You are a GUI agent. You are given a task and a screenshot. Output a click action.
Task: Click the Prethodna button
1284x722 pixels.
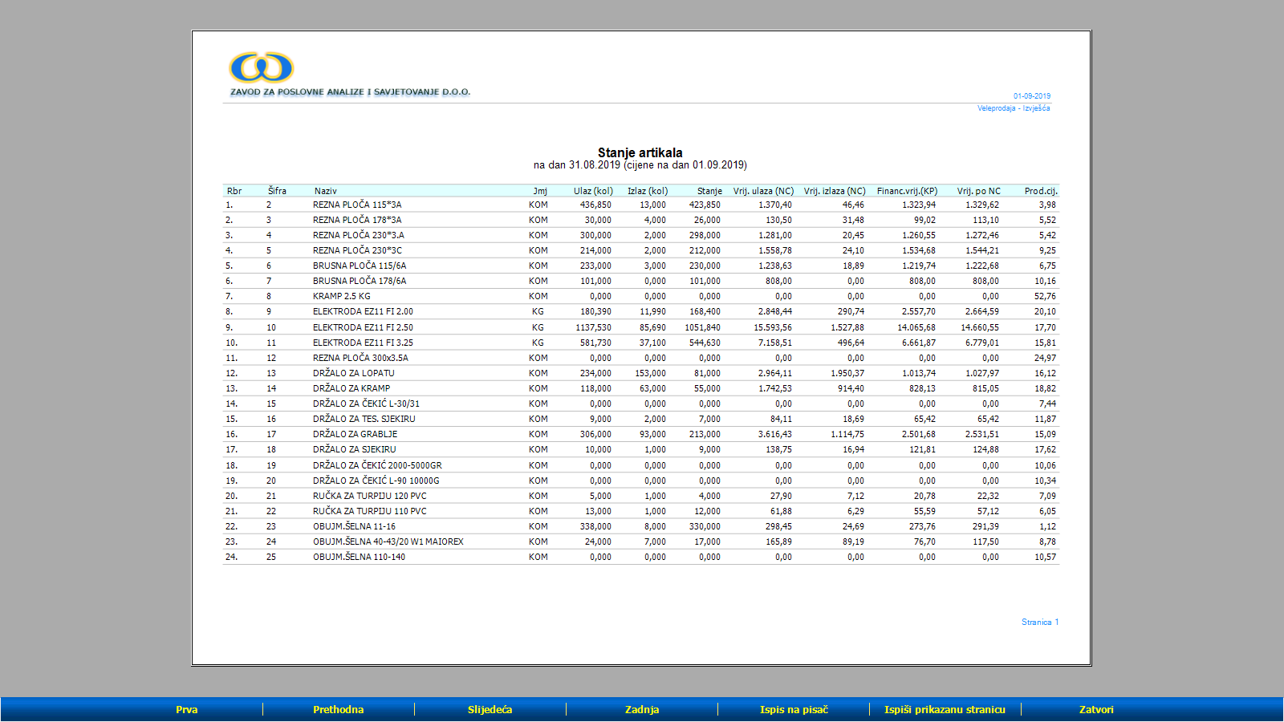pyautogui.click(x=338, y=709)
